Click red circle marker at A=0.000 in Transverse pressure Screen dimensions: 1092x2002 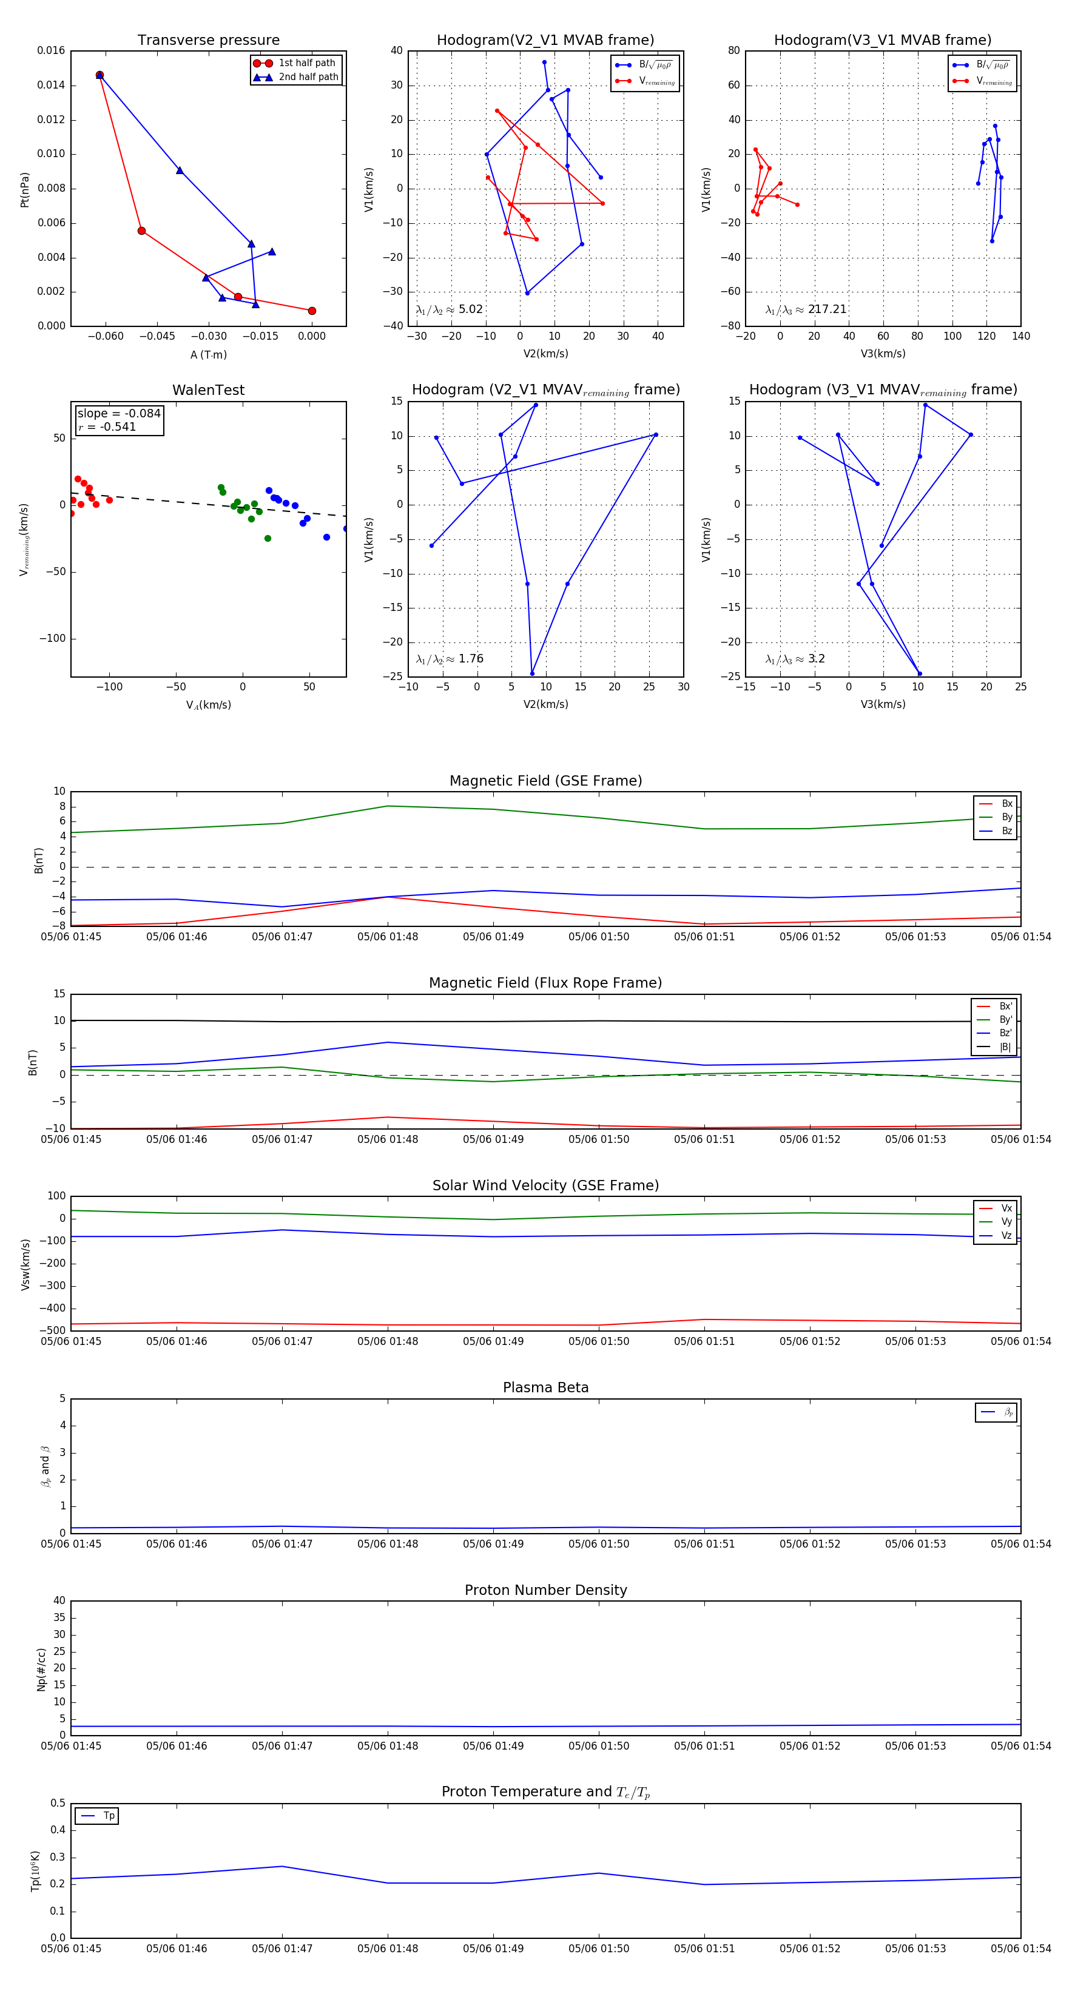point(312,311)
